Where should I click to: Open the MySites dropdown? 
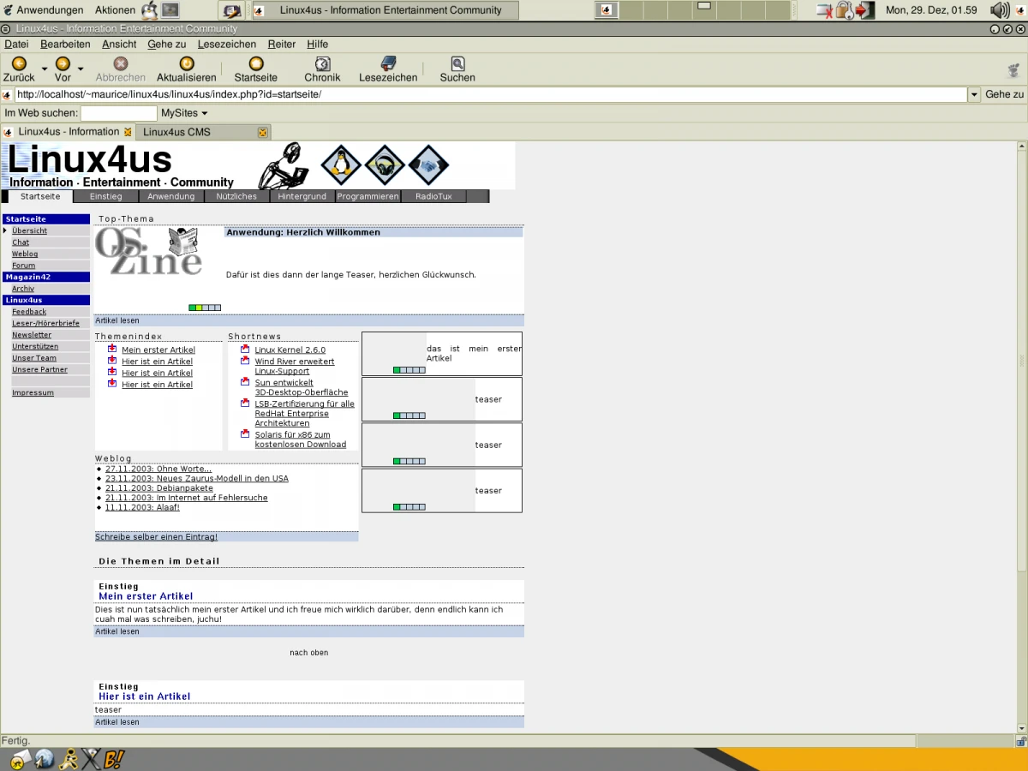184,113
